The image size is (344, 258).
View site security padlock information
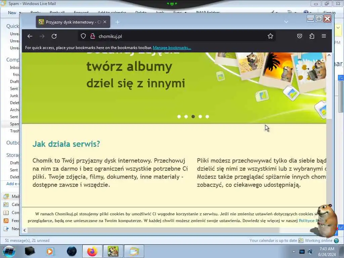pyautogui.click(x=93, y=36)
